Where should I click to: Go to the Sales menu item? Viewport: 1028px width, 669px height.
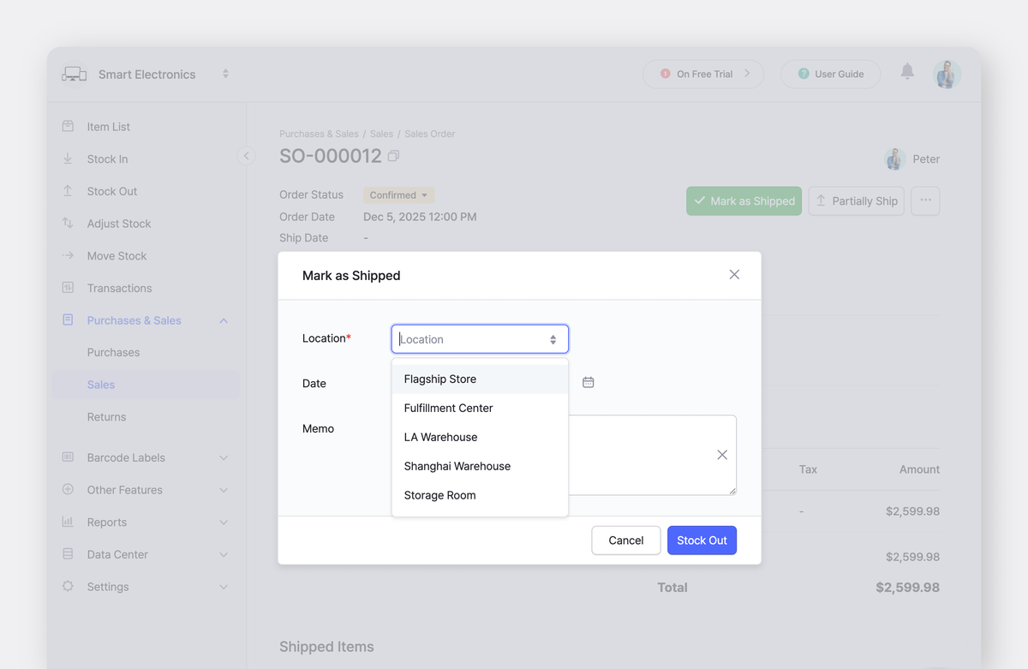coord(101,385)
